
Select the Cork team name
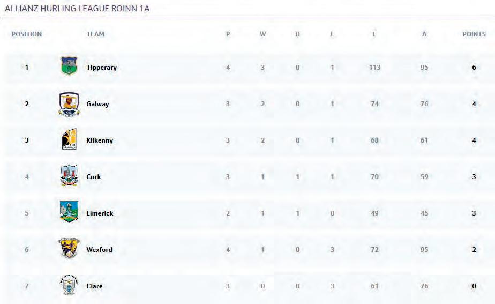pos(94,177)
